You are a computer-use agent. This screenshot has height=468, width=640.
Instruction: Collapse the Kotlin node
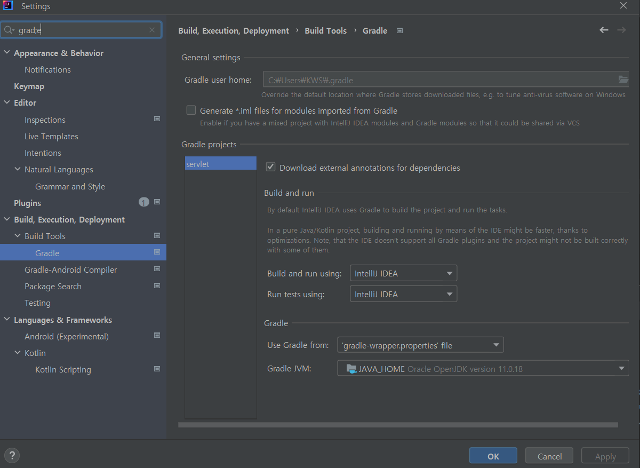click(18, 353)
